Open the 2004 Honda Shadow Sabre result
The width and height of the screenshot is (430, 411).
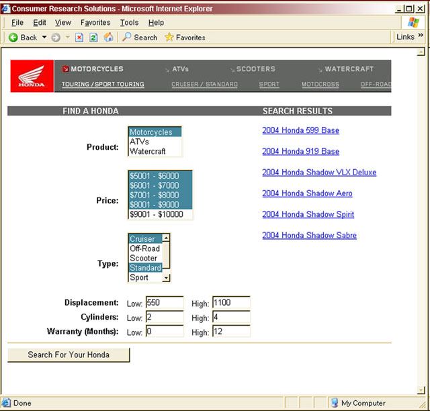point(309,235)
